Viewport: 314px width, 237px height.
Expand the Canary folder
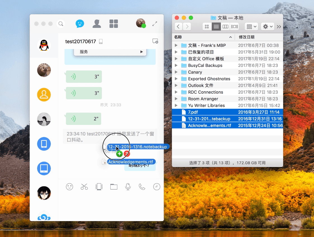[x=176, y=72]
